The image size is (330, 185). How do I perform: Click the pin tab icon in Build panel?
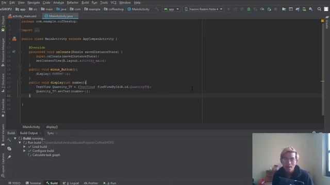tap(9, 157)
